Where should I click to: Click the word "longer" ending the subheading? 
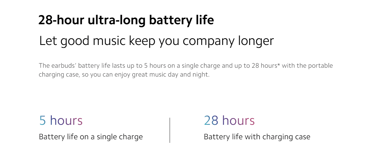pyautogui.click(x=256, y=41)
